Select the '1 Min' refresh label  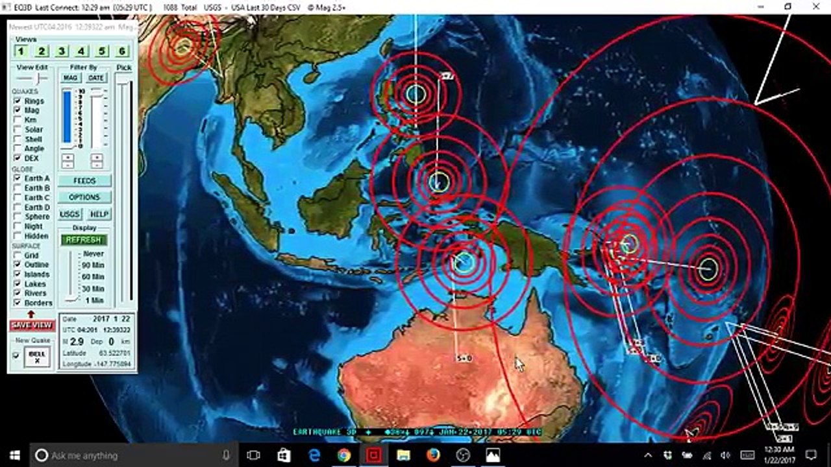94,300
